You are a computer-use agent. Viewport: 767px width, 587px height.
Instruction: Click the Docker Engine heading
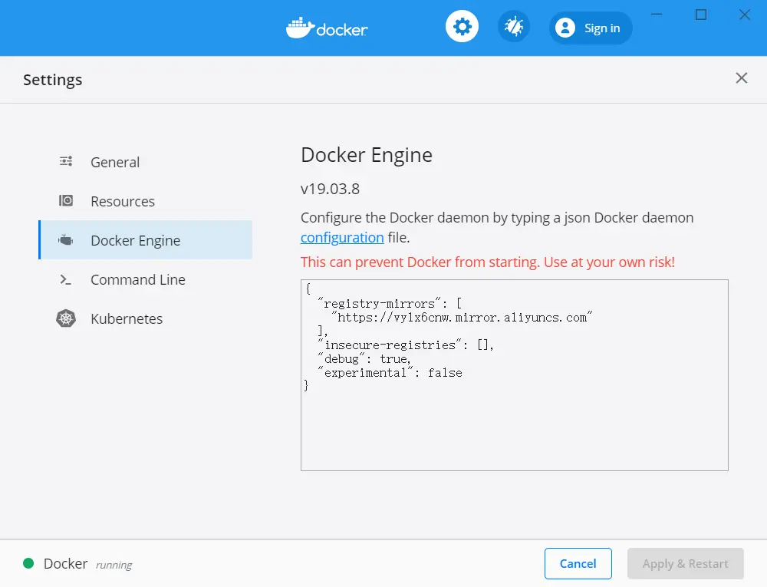tap(367, 154)
